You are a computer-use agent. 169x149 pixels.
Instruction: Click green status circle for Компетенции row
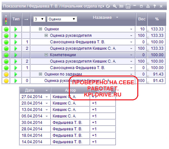[6, 55]
